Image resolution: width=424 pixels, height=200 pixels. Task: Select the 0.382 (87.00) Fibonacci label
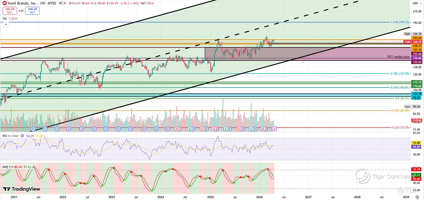(x=400, y=111)
